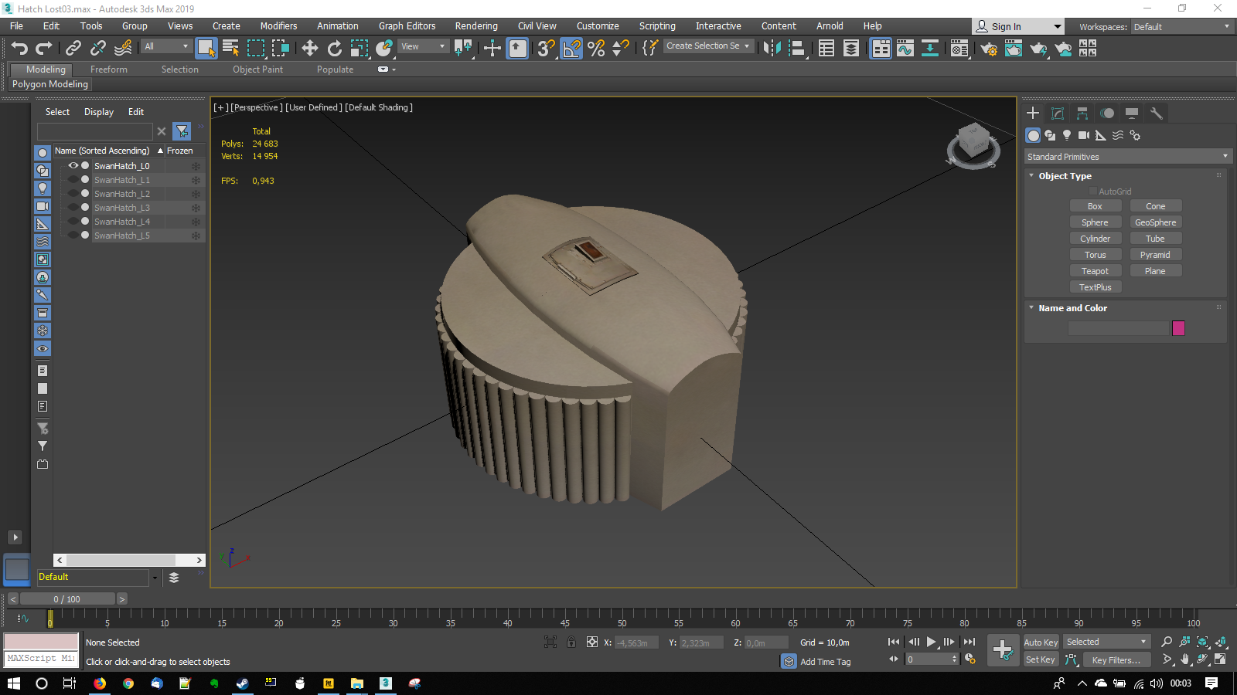
Task: Click the TextPlus button
Action: (1095, 287)
